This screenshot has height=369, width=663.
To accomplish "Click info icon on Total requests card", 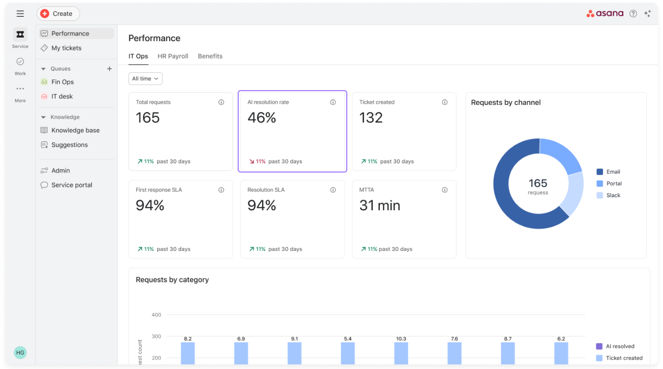I will tap(221, 102).
